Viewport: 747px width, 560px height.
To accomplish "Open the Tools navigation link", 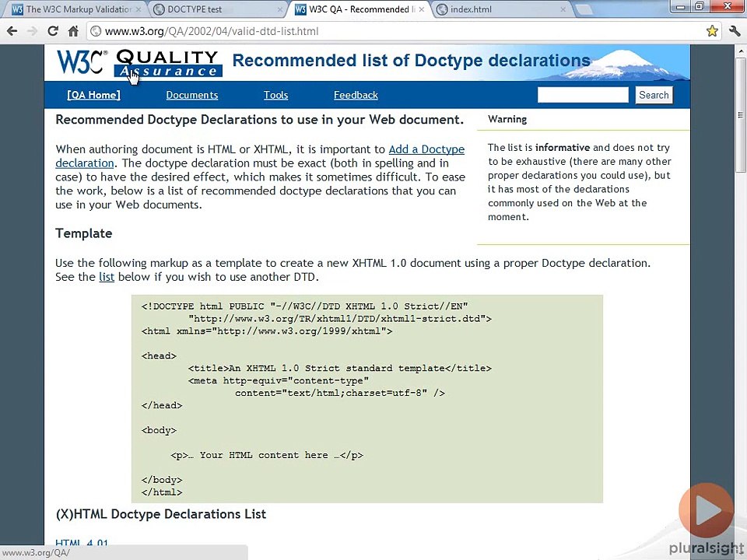I will [275, 95].
